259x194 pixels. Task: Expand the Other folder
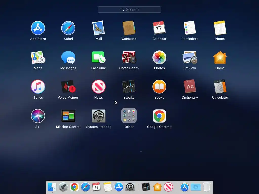pyautogui.click(x=129, y=115)
